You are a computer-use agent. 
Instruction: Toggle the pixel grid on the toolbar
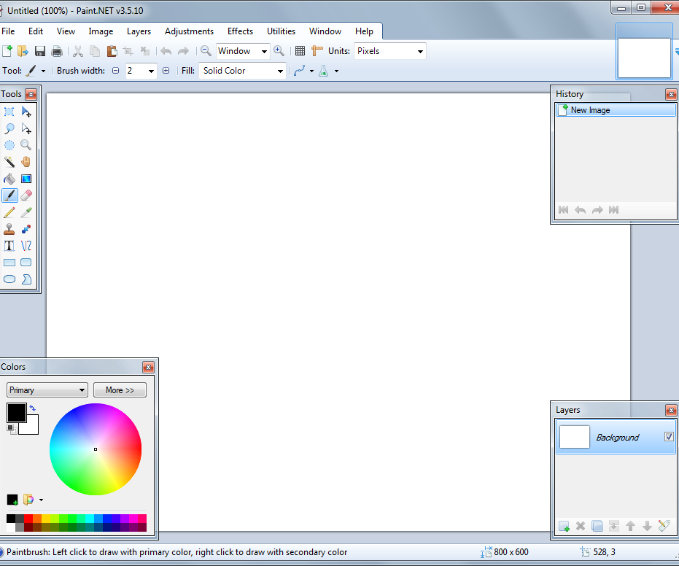[x=300, y=51]
